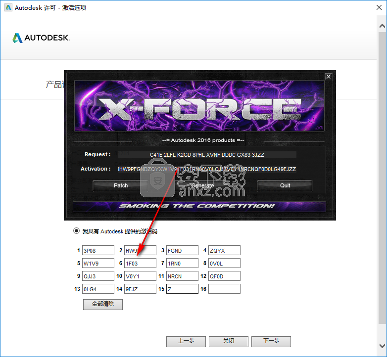Viewport: 387px width, 357px height.
Task: Click the scrollbar down arrow
Action: click(382, 346)
